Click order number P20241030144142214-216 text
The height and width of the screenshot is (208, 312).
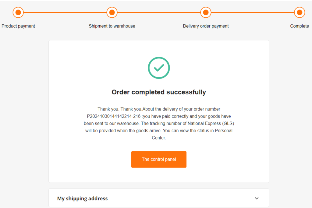(114, 116)
